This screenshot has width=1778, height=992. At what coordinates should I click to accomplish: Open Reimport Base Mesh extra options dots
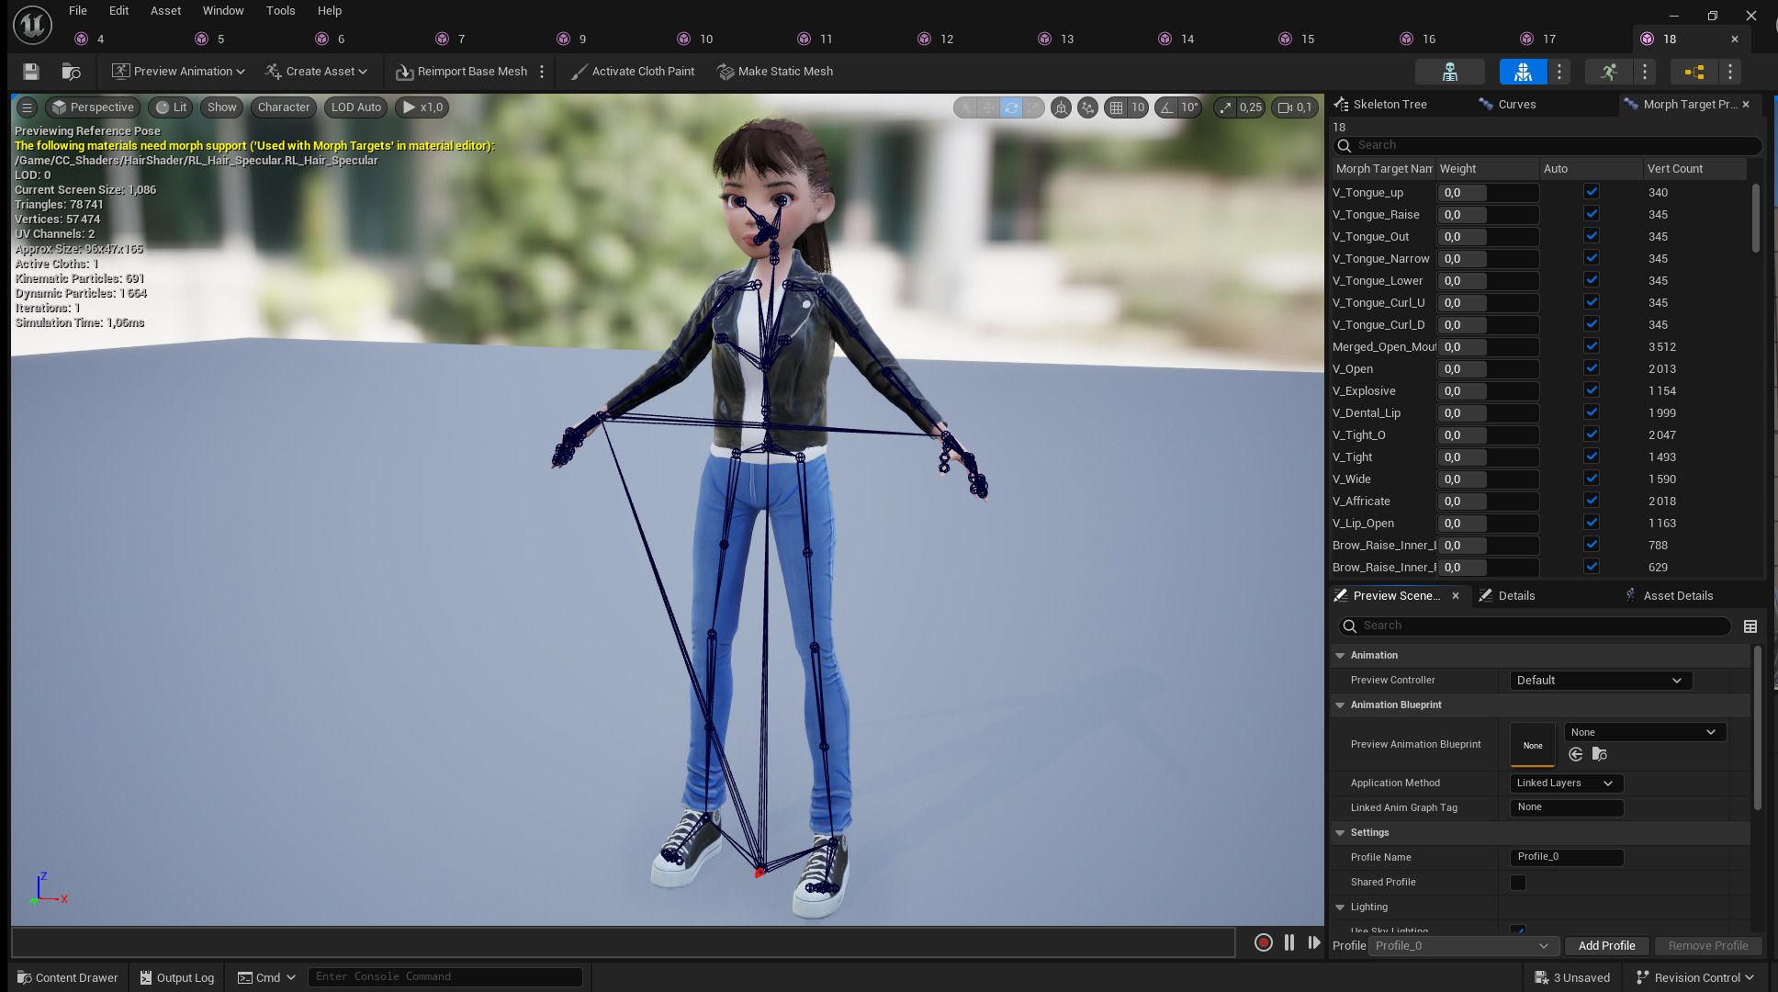click(x=542, y=72)
